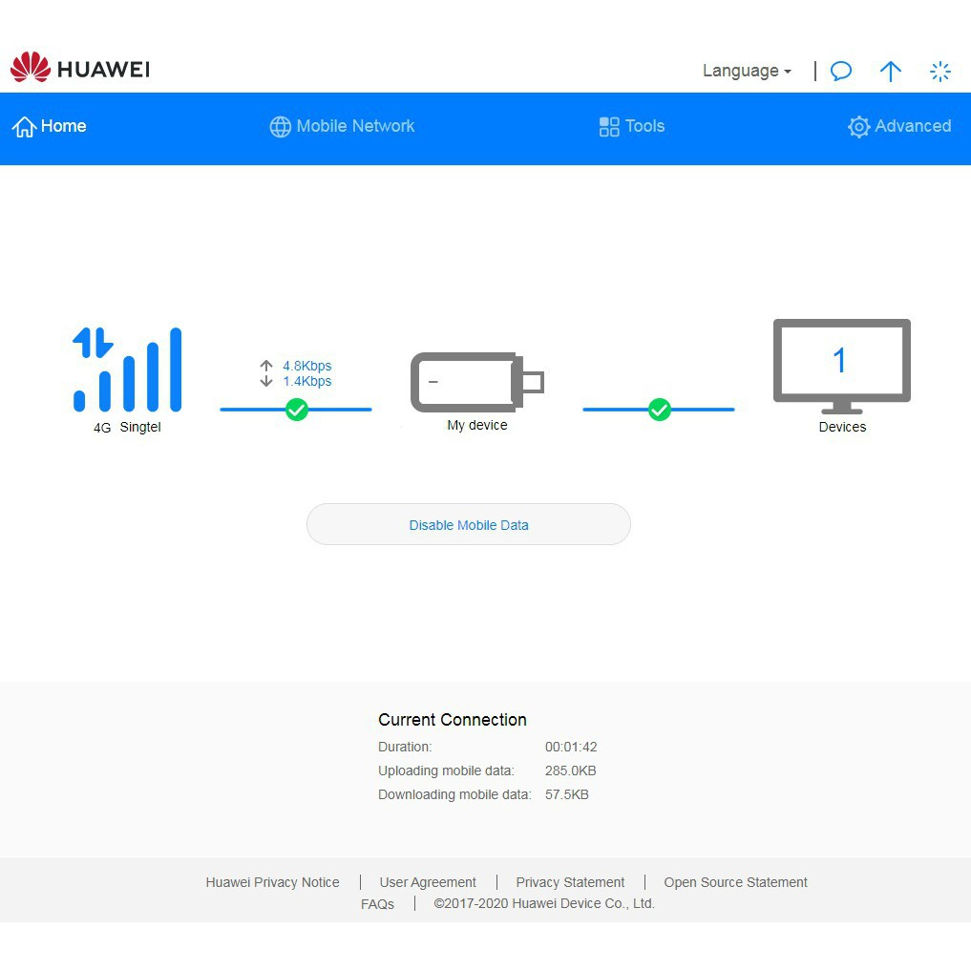The width and height of the screenshot is (971, 971).
Task: Open the Huawei Privacy Notice link
Action: (x=272, y=882)
